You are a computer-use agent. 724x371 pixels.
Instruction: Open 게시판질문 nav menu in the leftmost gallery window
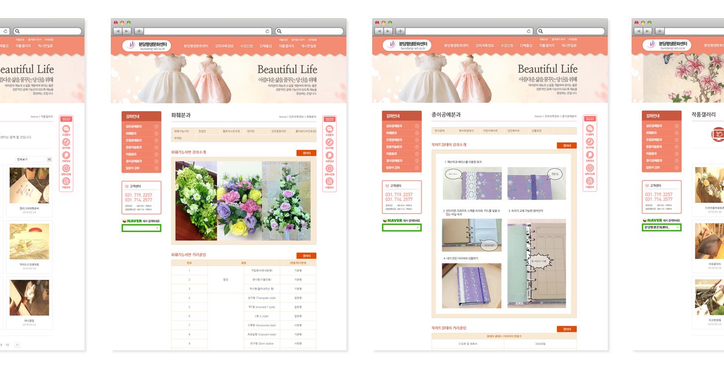pos(45,46)
